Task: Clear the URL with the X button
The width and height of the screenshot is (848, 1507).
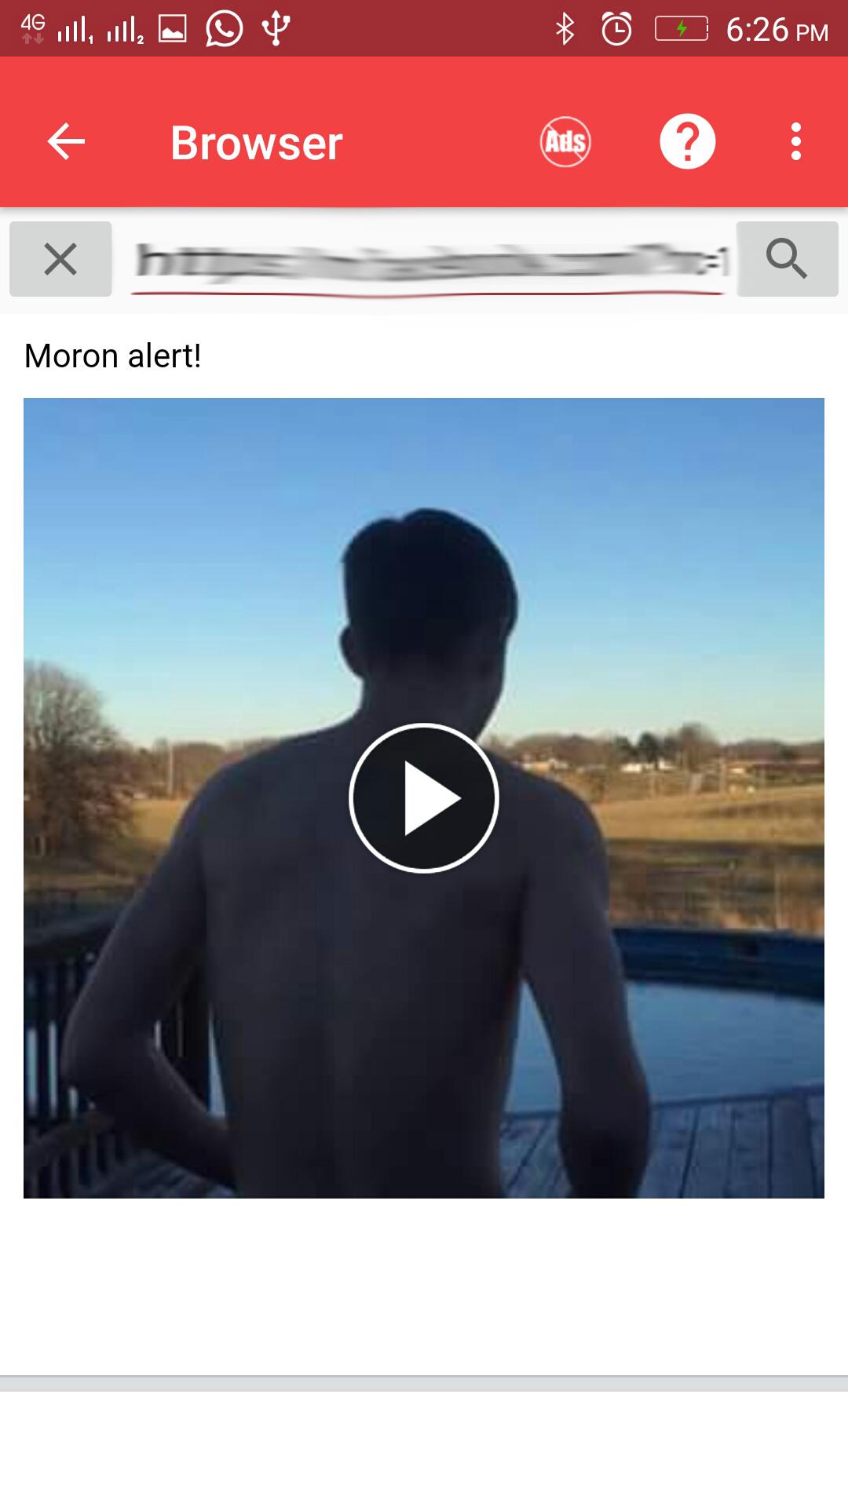Action: (60, 259)
